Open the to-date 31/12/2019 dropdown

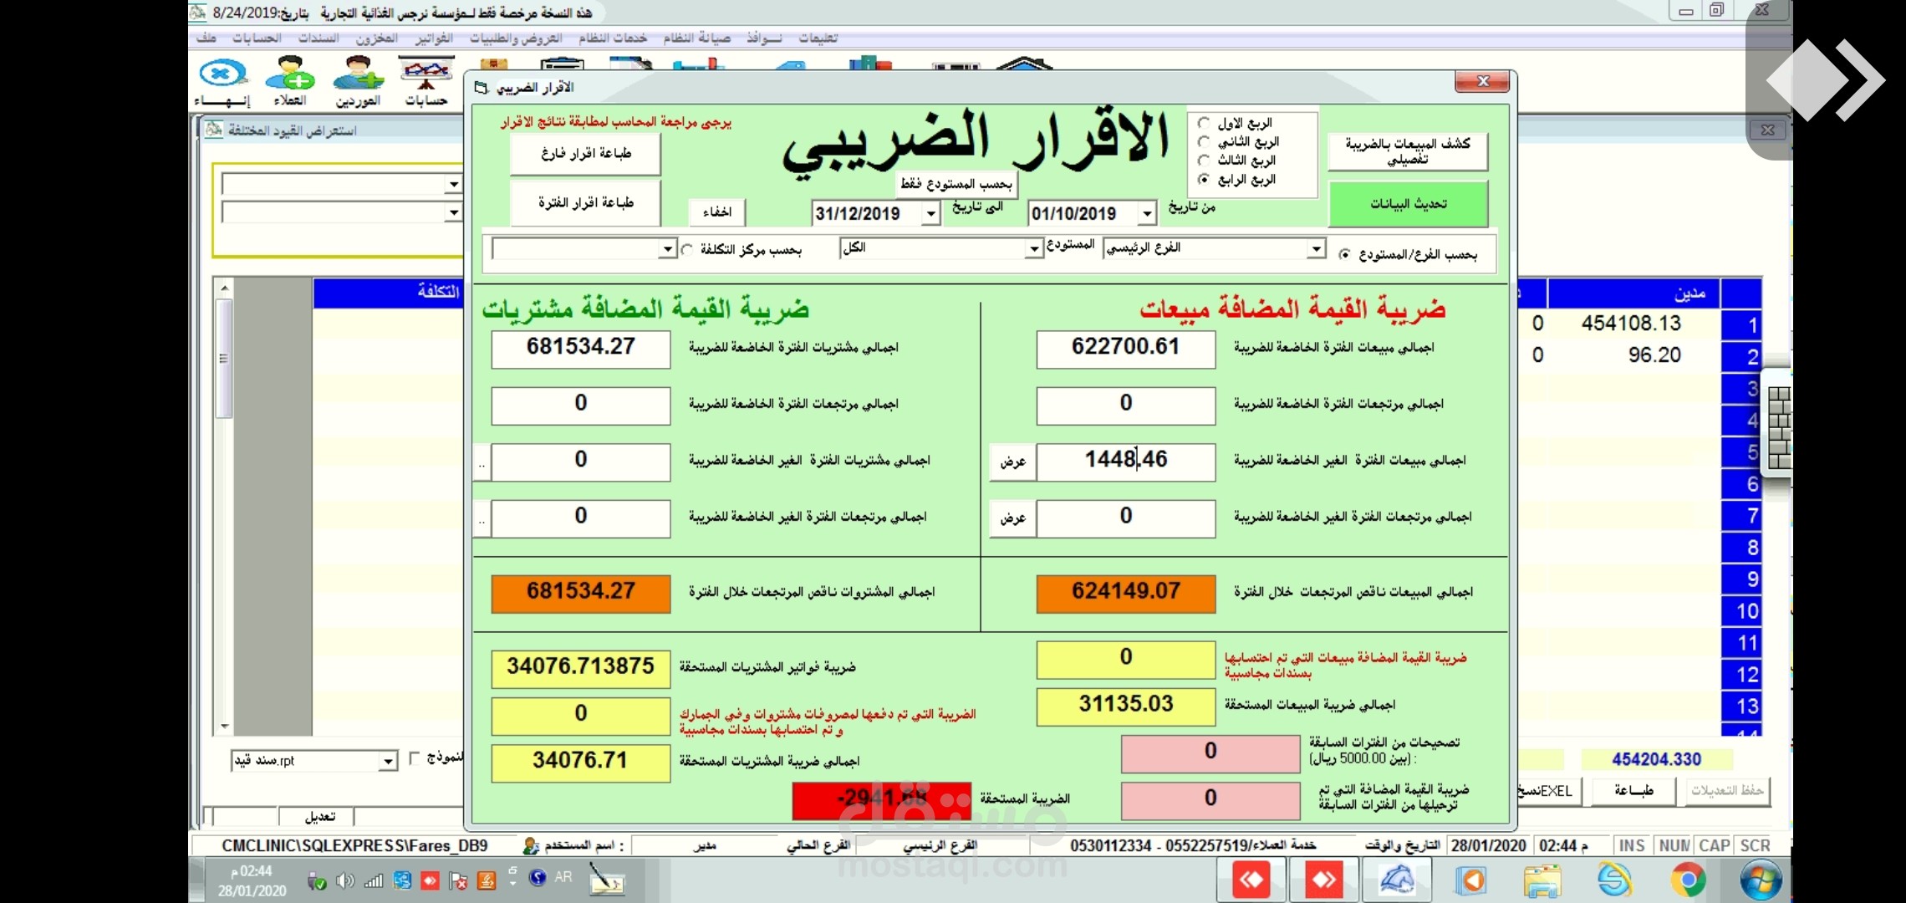click(x=930, y=214)
